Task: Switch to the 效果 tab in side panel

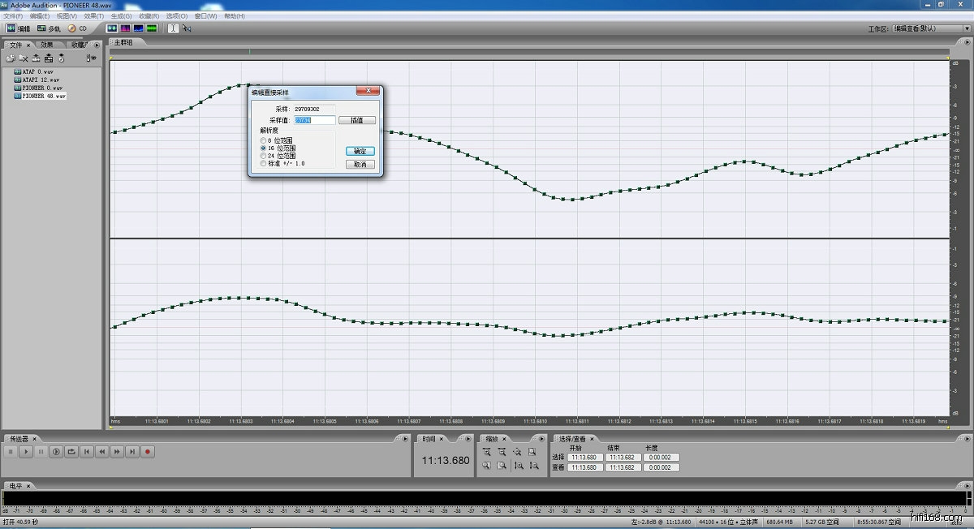Action: [47, 45]
